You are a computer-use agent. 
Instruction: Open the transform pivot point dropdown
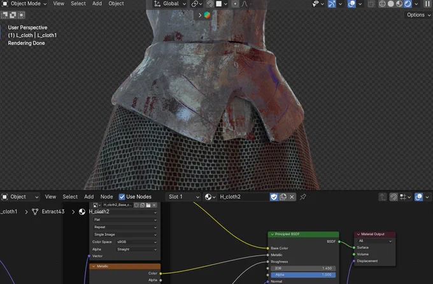pos(197,4)
